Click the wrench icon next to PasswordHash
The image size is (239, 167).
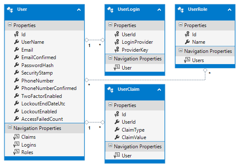tap(16, 65)
